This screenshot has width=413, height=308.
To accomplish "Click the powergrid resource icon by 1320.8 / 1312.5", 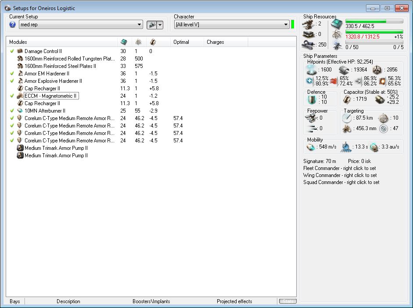I will pos(337,34).
